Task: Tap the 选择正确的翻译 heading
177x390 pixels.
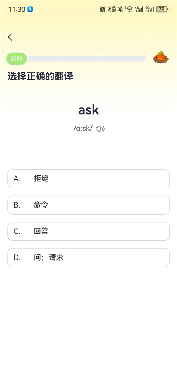Action: point(40,76)
